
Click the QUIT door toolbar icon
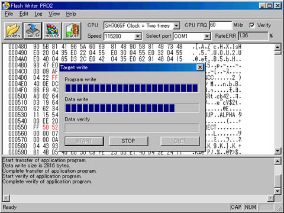tap(72, 31)
